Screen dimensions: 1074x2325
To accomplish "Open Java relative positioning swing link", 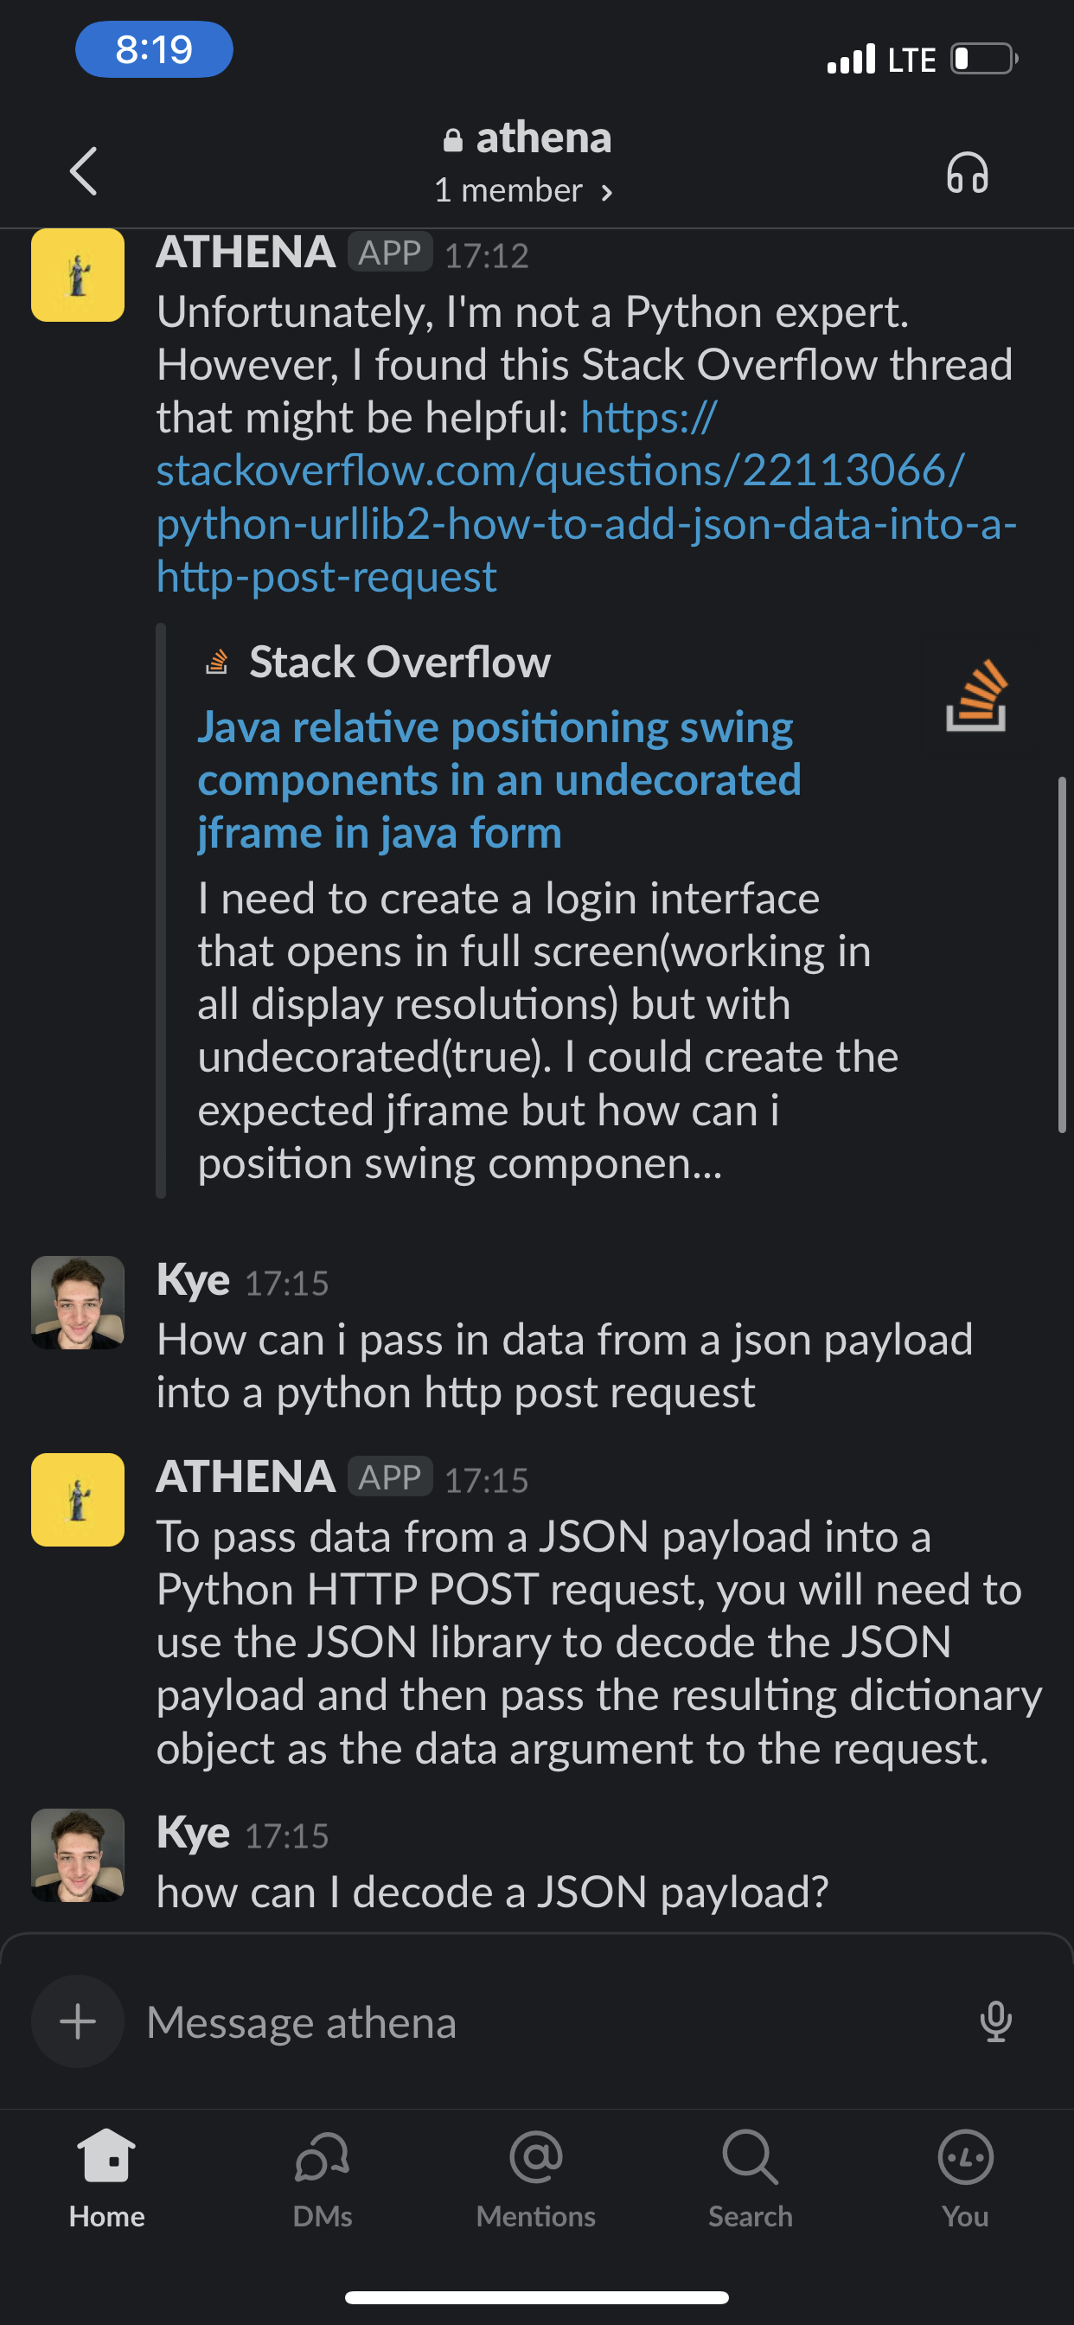I will [x=499, y=780].
